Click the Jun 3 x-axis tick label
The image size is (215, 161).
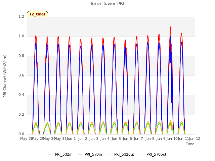point(94,139)
